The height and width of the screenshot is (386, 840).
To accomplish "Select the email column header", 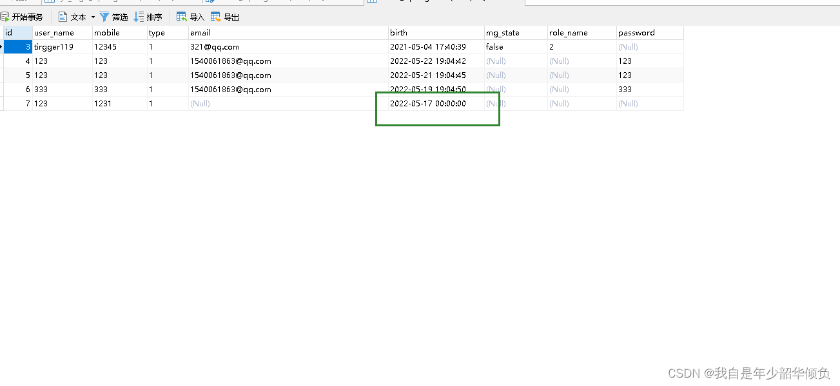I will coord(288,32).
